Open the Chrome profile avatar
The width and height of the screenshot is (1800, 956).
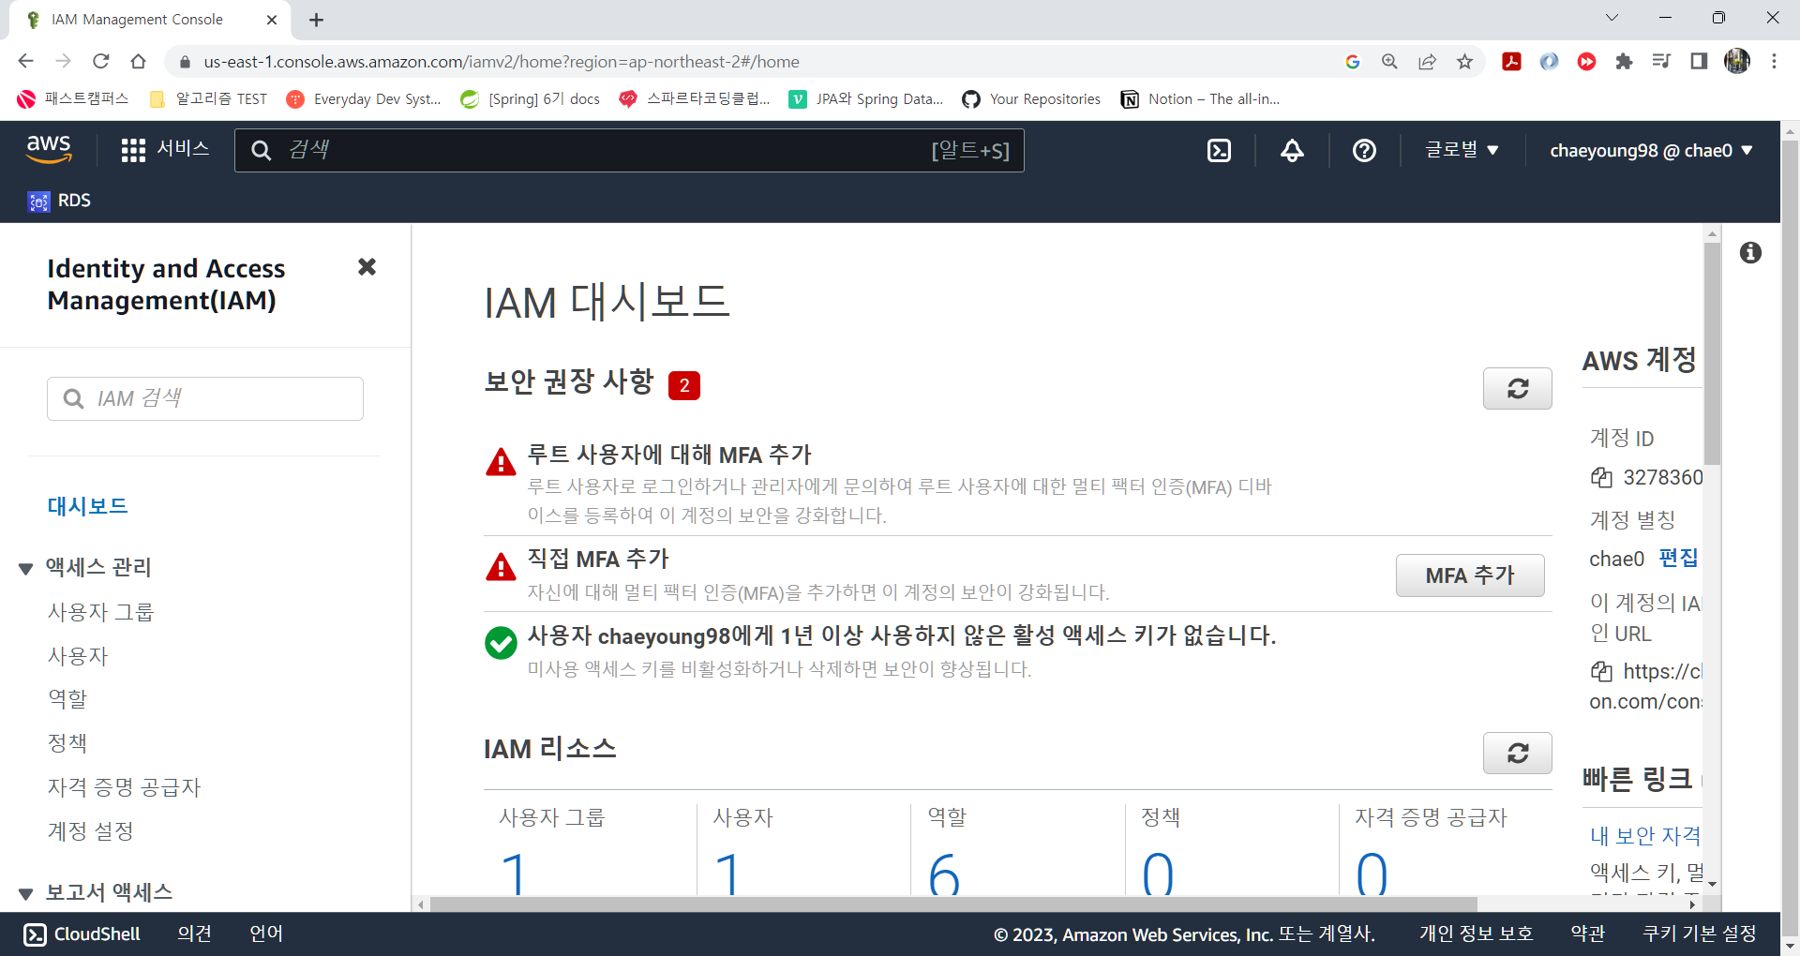(1737, 61)
